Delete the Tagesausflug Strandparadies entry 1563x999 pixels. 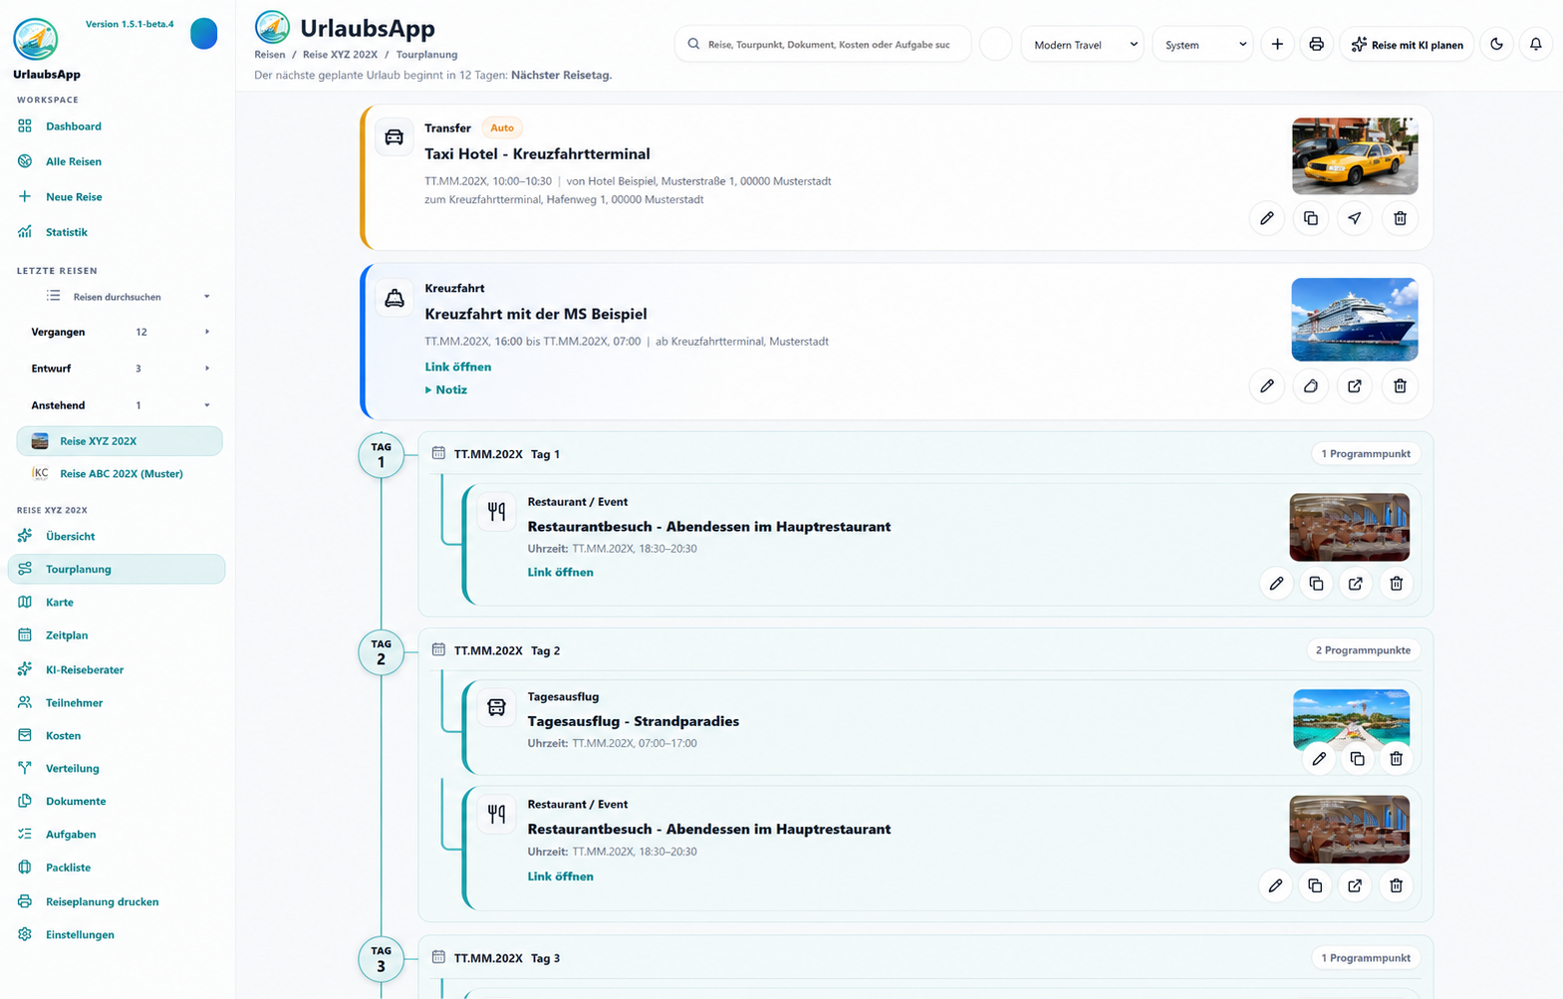pyautogui.click(x=1396, y=759)
